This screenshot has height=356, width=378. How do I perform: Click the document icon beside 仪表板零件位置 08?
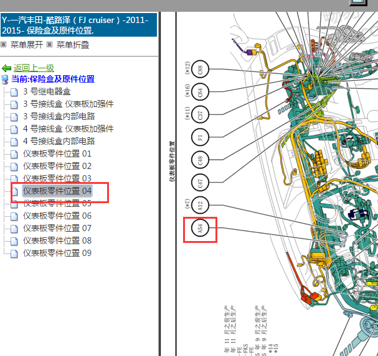14,241
